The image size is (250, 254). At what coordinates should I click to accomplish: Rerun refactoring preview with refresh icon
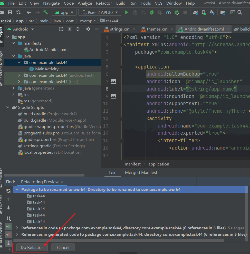click(8, 191)
